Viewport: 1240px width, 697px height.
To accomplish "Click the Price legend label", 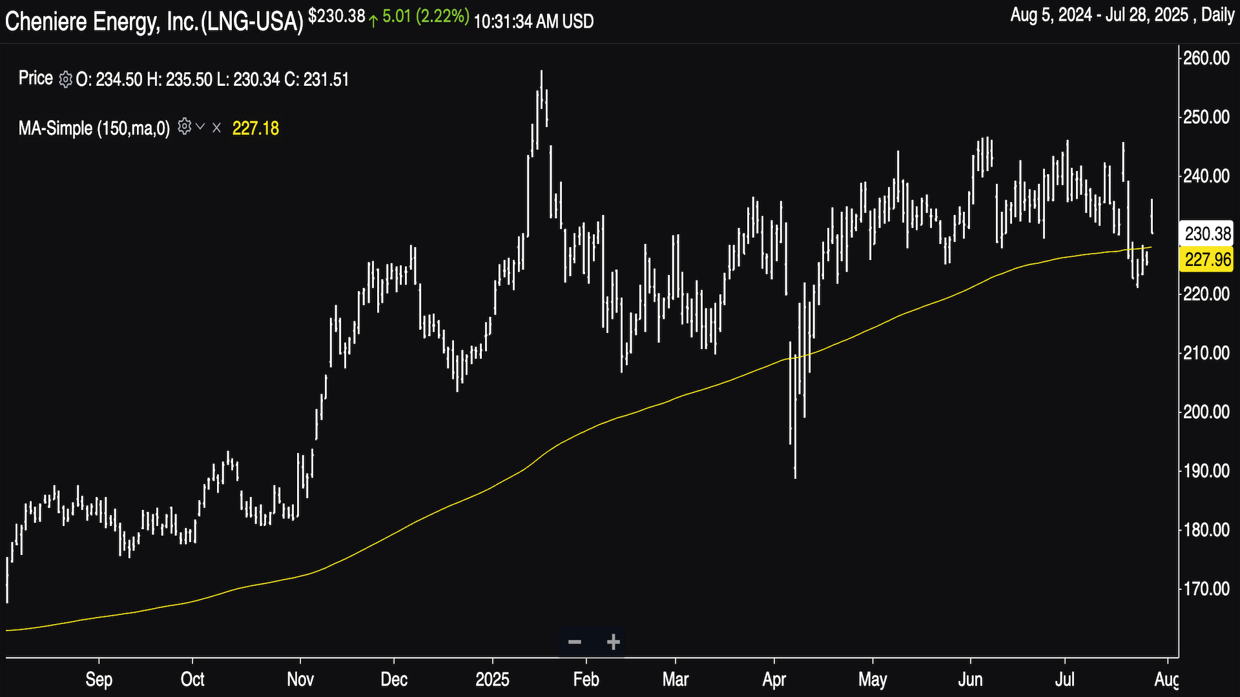I will [x=36, y=78].
